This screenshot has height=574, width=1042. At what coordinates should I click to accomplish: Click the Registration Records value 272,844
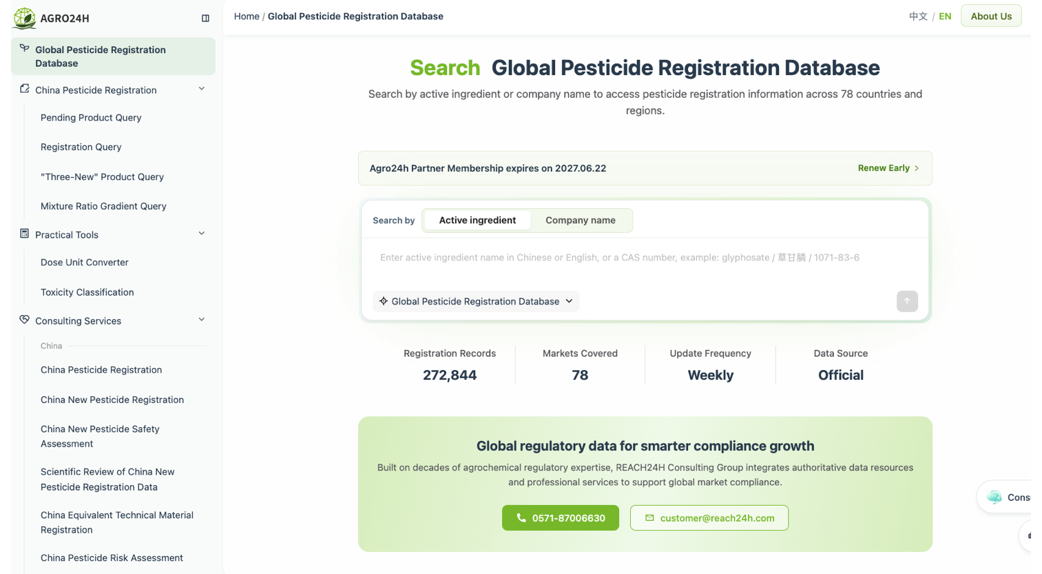(450, 376)
